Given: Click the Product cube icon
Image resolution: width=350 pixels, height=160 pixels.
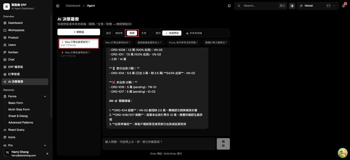Looking at the screenshot, I should point(5,38).
